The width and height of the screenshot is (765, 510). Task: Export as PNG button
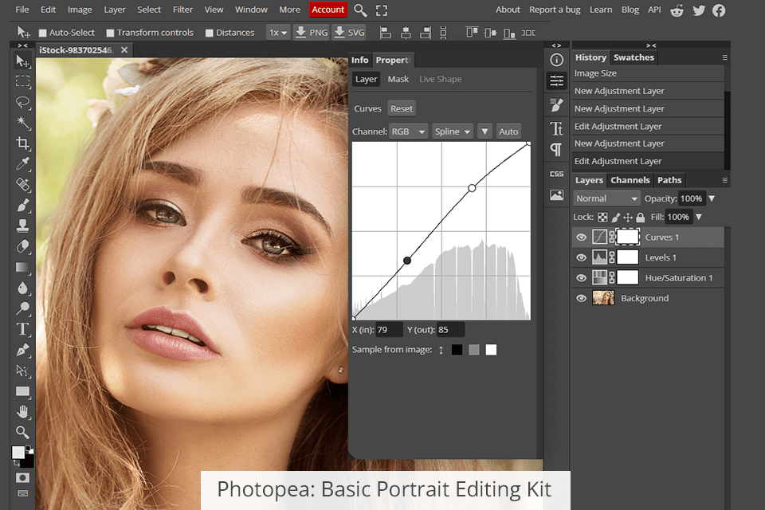click(x=312, y=33)
